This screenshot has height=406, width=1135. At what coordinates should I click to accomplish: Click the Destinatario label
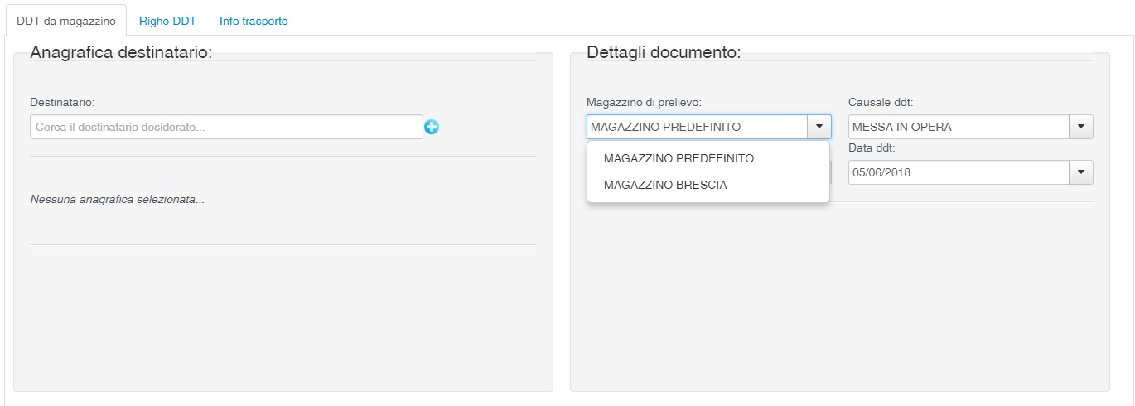(63, 102)
